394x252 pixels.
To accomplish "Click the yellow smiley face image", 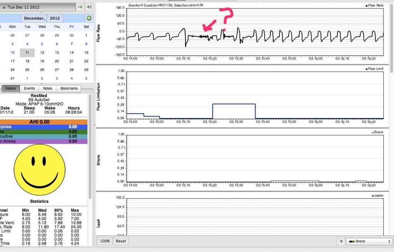I will pos(40,170).
